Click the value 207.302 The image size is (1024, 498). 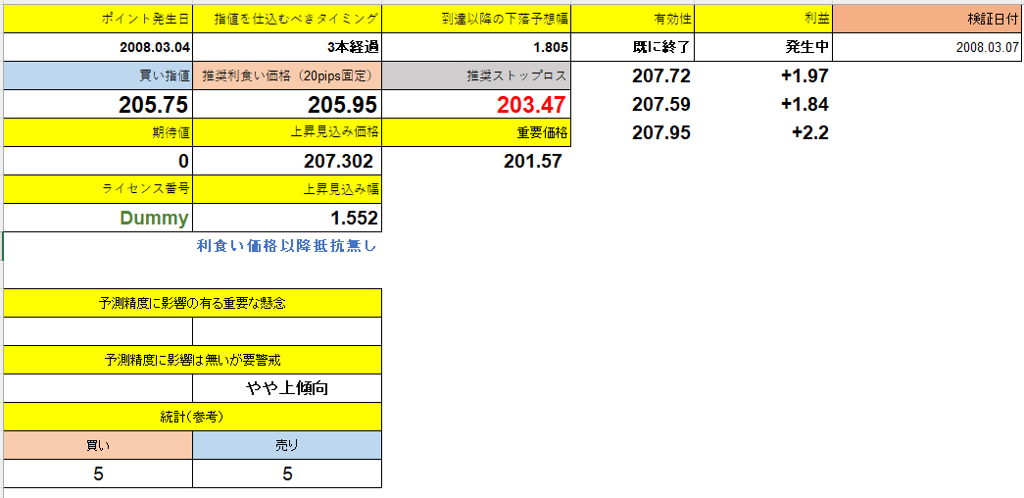(287, 161)
